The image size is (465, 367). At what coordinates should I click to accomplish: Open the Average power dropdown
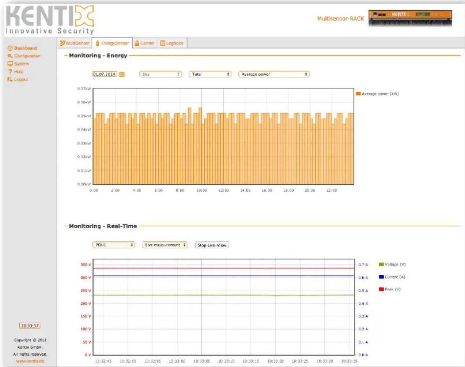click(274, 74)
